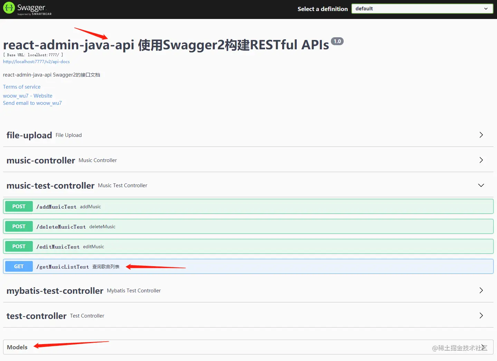Viewport: 497px width, 361px height.
Task: Expand the mybatis-test-controller section chevron
Action: pyautogui.click(x=481, y=290)
